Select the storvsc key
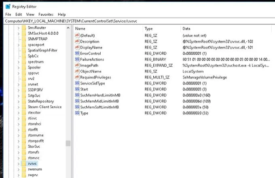Screen dimensions: 275x178 34,158
